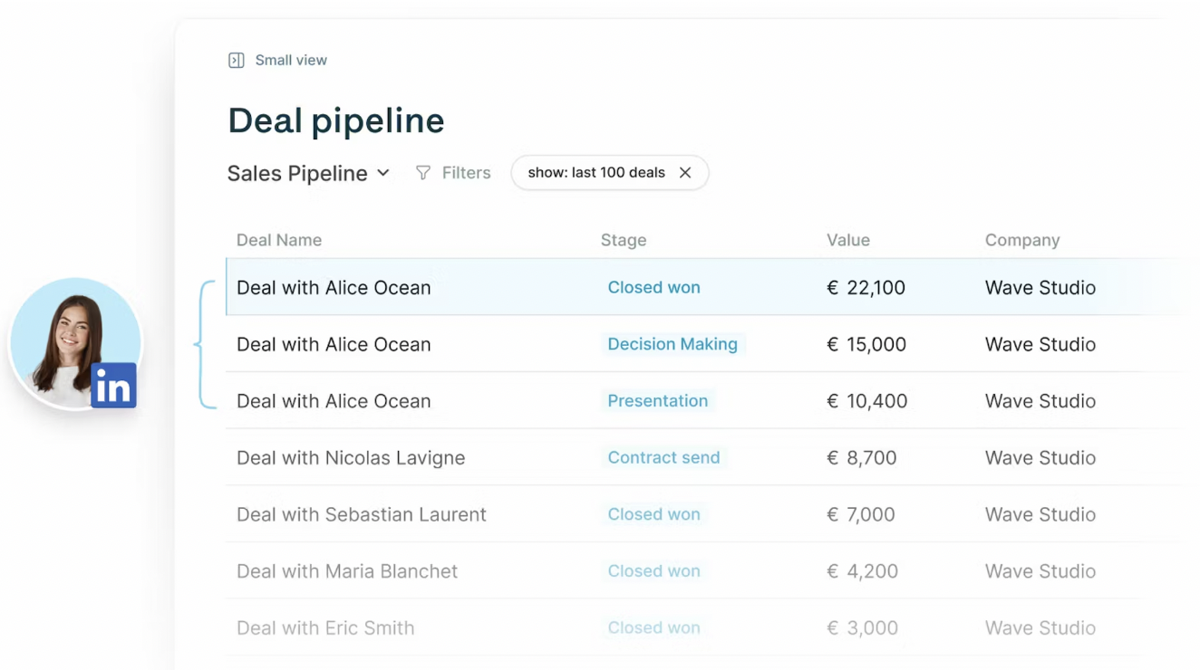This screenshot has width=1200, height=670.
Task: Click the Presentation stage tag
Action: 658,401
